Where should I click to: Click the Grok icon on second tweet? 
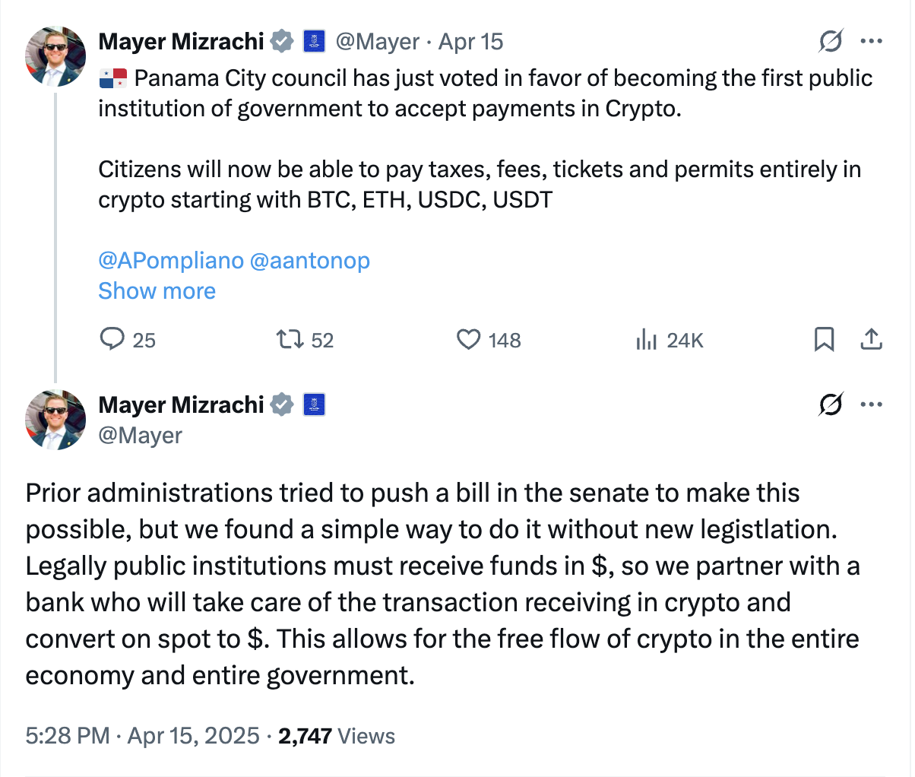tap(831, 404)
